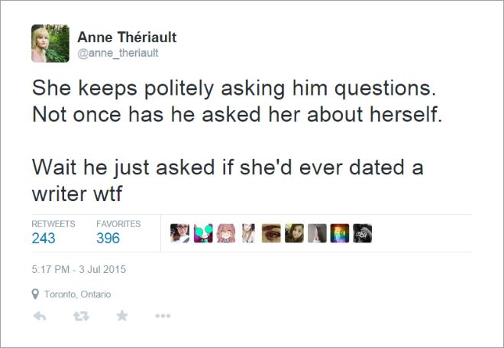Click the tweet text about dated a writer
This screenshot has height=348, width=504.
click(x=228, y=181)
